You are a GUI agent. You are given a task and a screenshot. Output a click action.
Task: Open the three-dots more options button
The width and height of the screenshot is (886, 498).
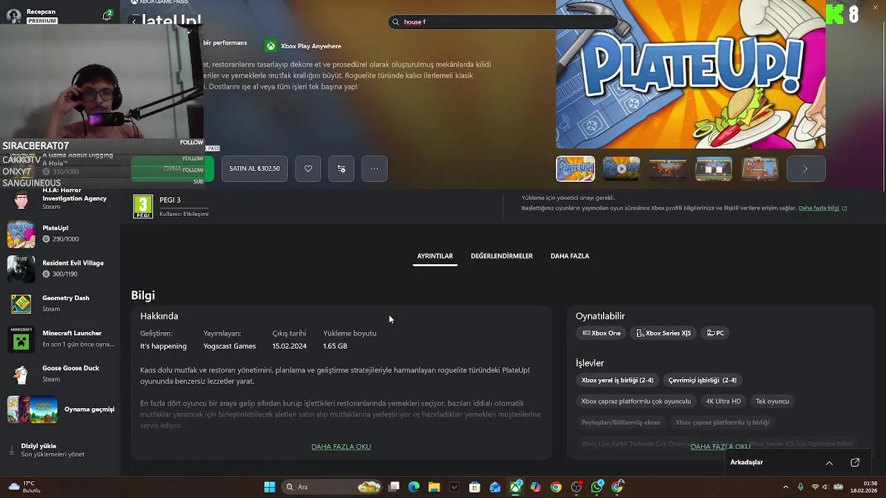click(x=374, y=169)
